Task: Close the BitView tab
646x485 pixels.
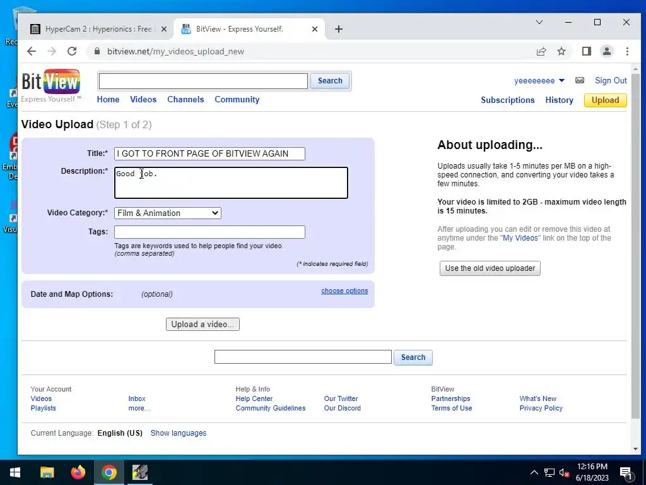Action: click(315, 29)
